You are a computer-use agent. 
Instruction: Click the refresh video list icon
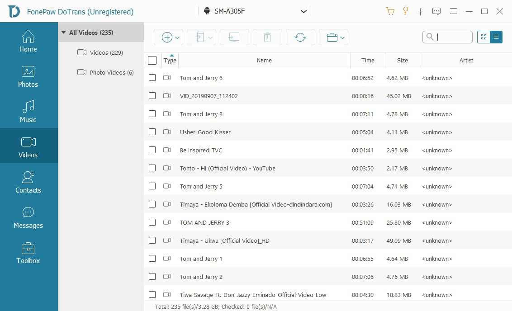[x=300, y=38]
